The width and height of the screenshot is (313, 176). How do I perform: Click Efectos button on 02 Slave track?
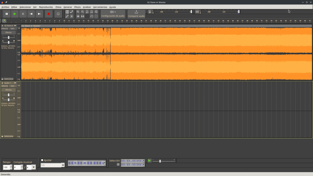[x=9, y=32]
